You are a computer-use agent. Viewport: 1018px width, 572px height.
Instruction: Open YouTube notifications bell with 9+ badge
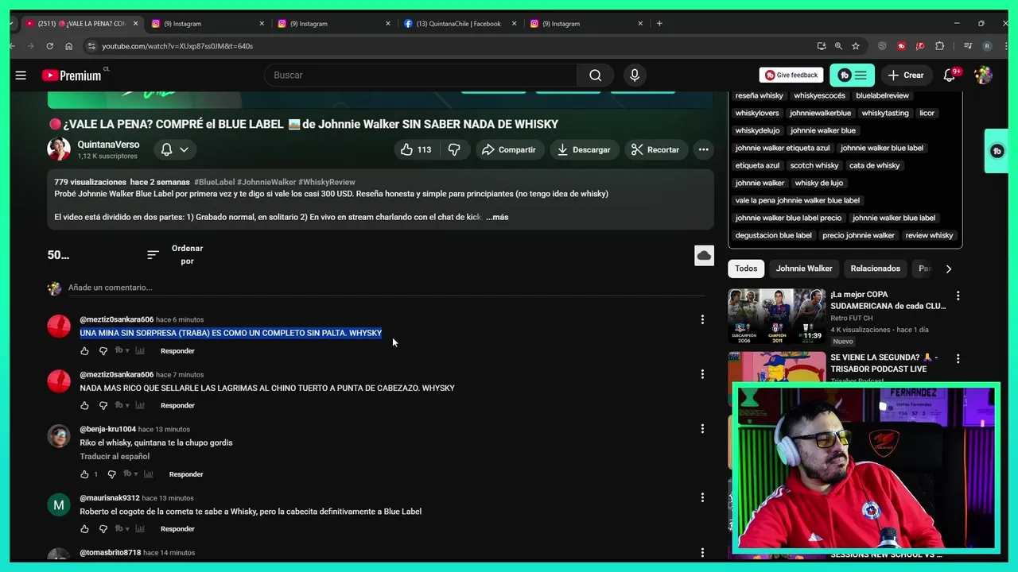click(x=950, y=75)
